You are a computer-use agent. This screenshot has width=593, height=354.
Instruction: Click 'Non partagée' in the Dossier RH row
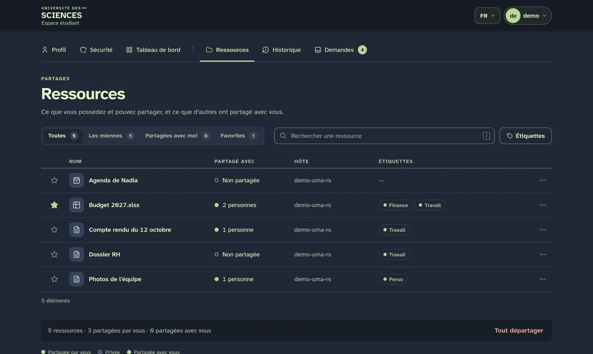coord(237,254)
